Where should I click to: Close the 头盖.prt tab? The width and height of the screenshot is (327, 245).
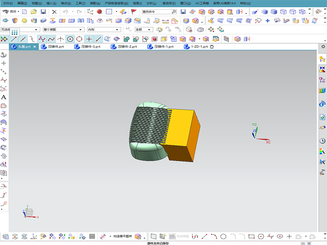(x=35, y=47)
